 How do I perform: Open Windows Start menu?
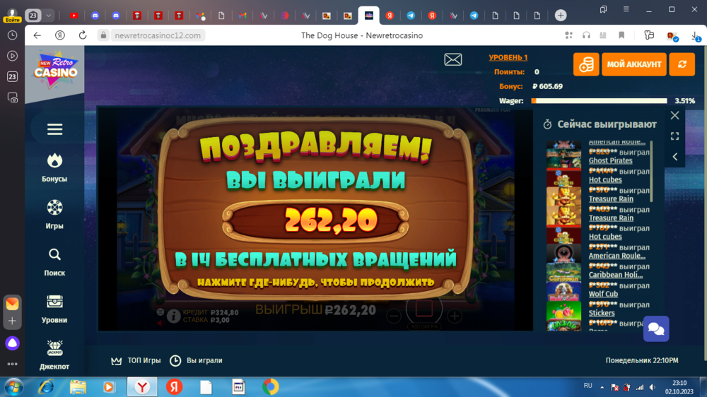14,387
